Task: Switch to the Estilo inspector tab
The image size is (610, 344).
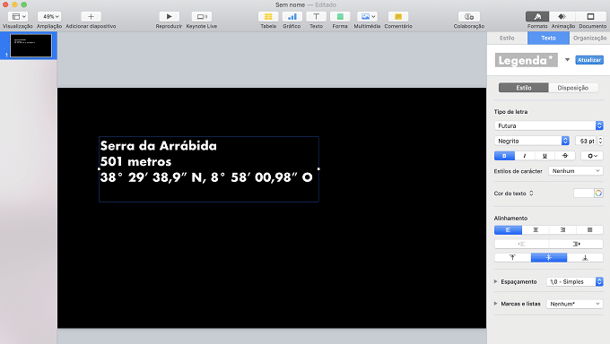Action: point(507,39)
